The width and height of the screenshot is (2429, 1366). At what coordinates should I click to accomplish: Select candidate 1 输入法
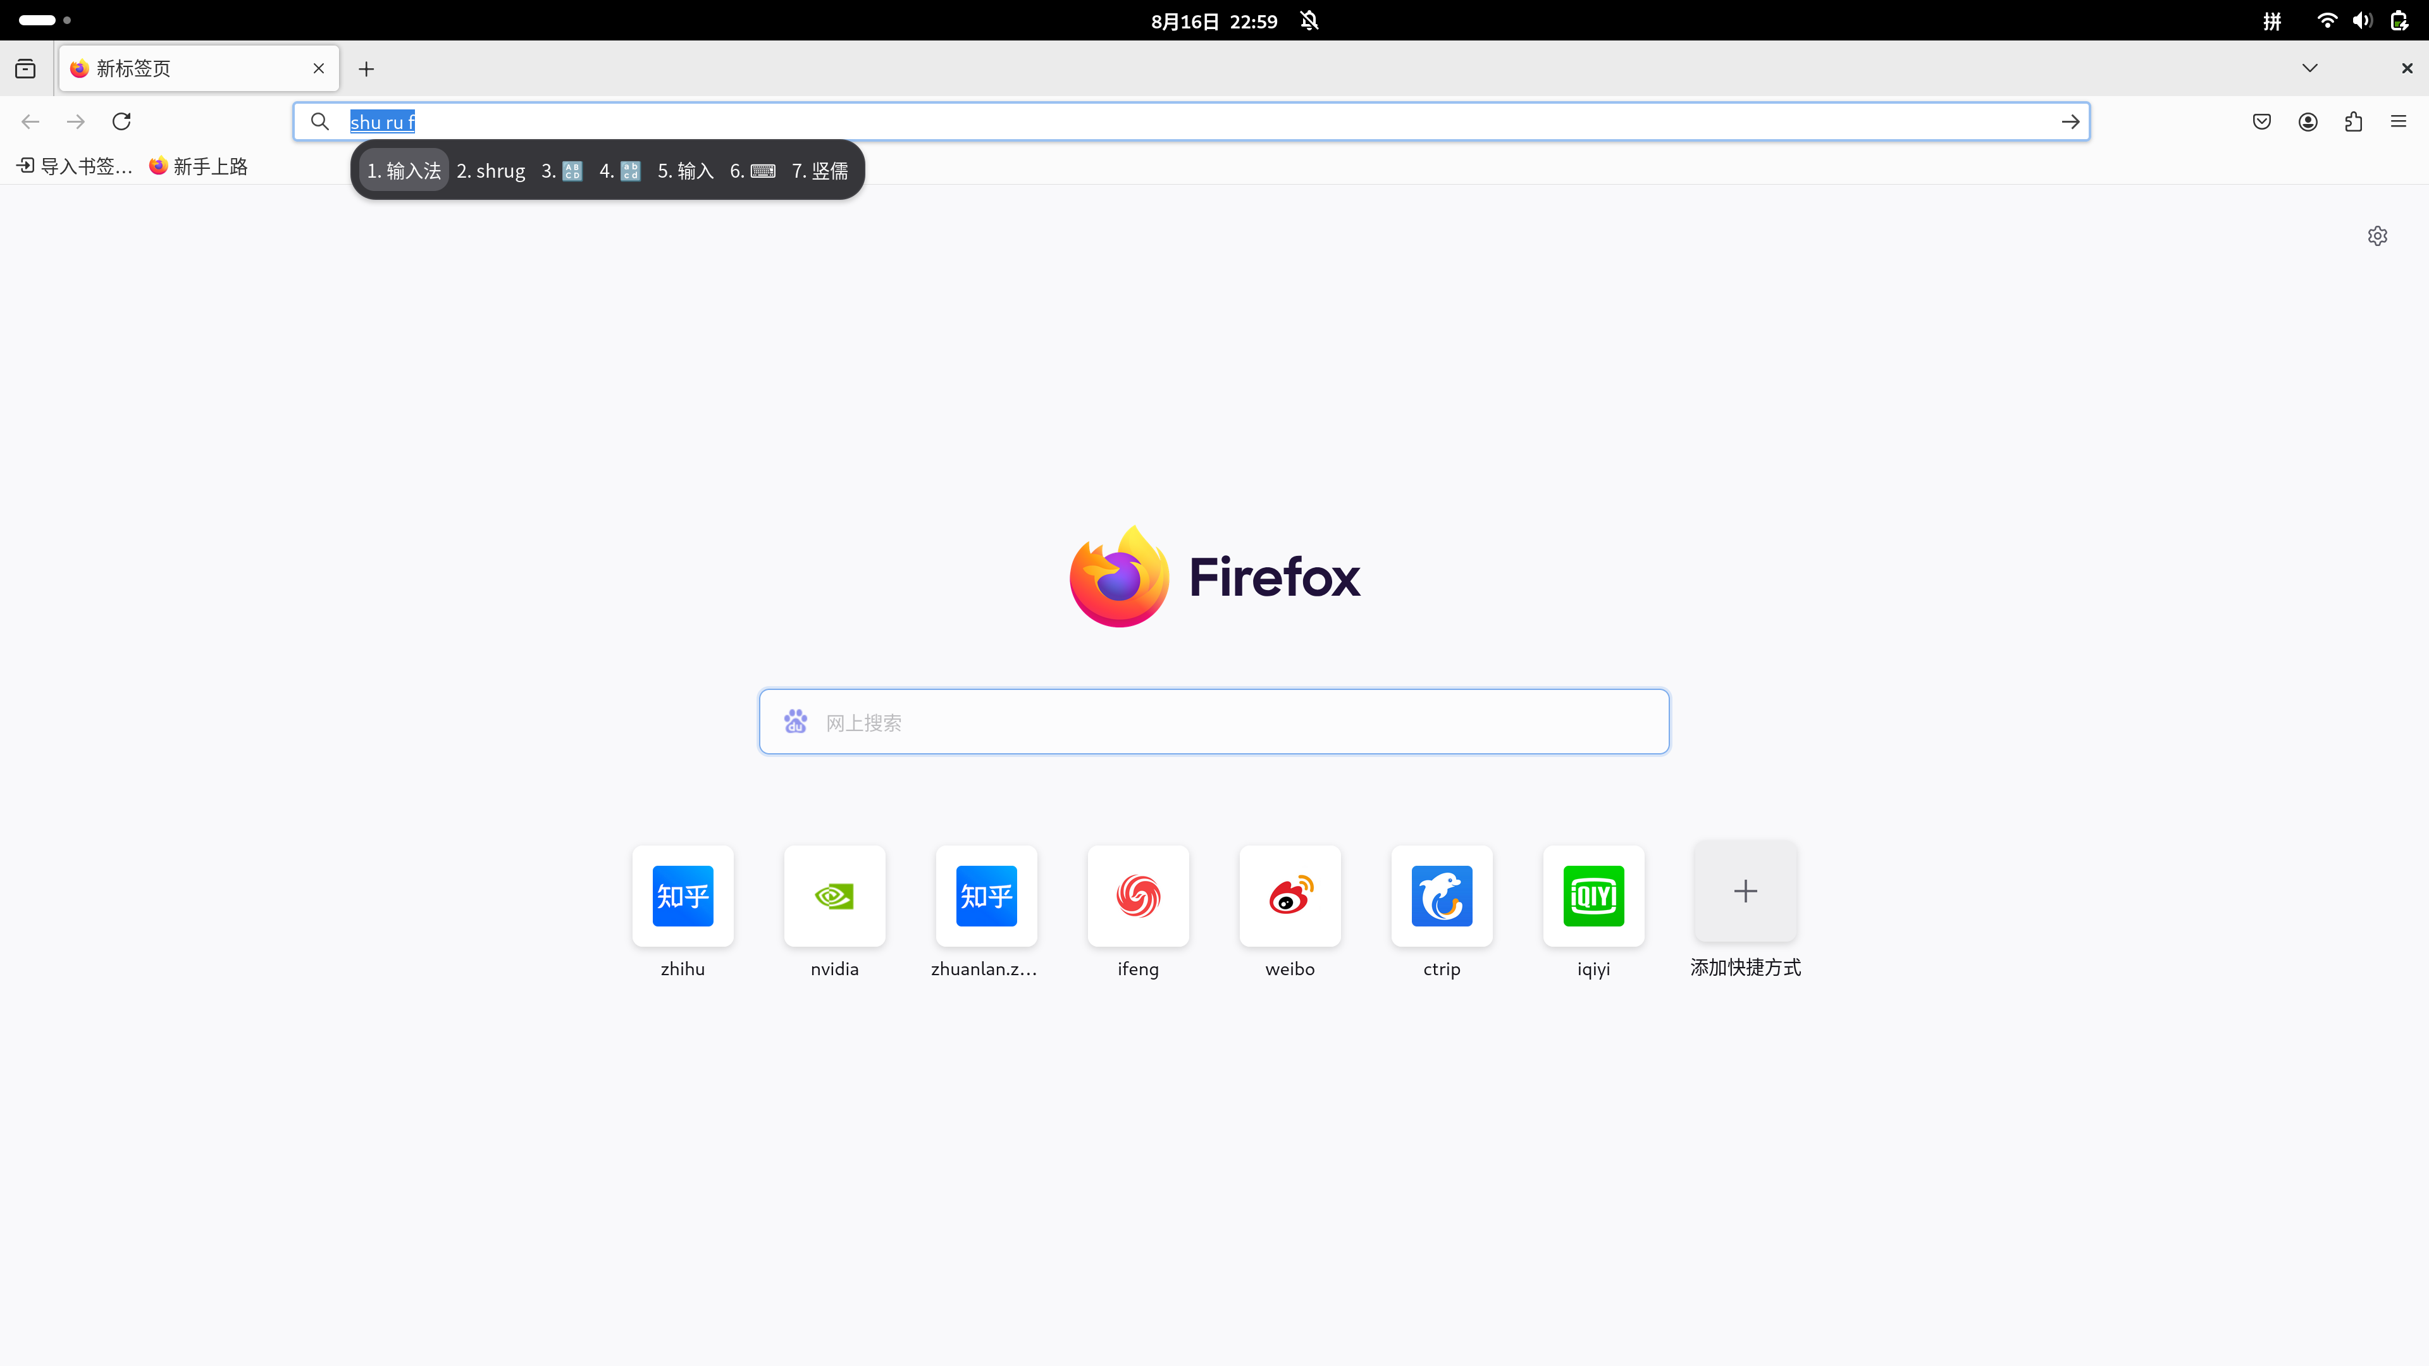pyautogui.click(x=404, y=171)
